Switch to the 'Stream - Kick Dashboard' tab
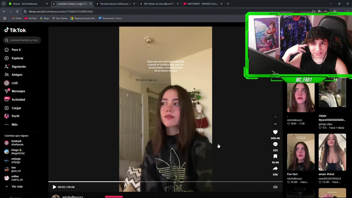352x198 pixels. tap(28, 4)
